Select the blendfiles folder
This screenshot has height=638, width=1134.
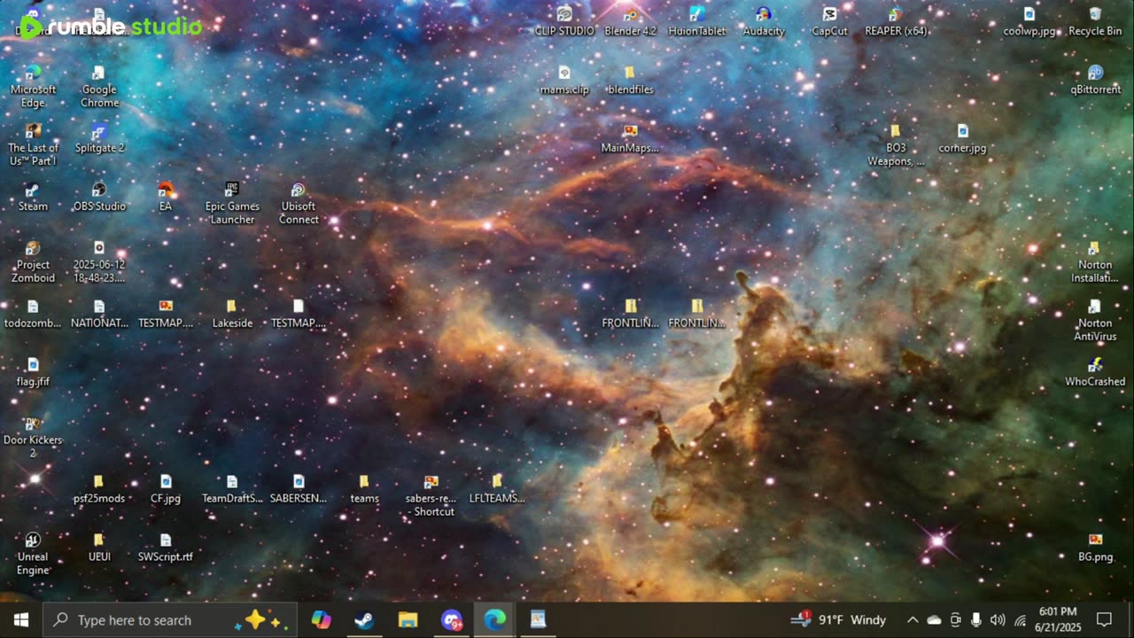click(x=630, y=80)
